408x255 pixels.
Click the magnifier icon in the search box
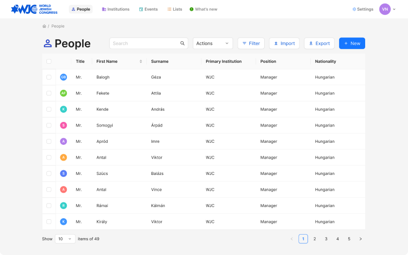tap(183, 43)
